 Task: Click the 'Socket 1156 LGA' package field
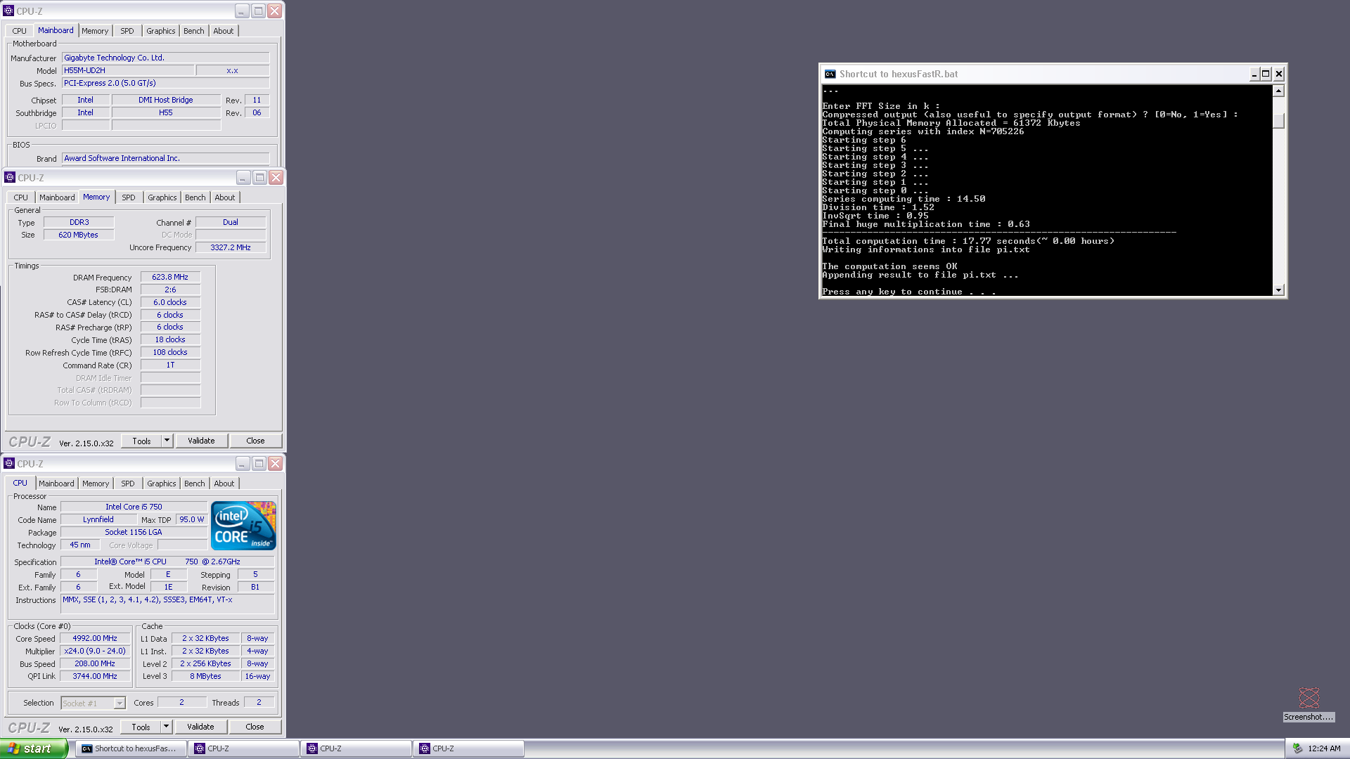point(134,532)
